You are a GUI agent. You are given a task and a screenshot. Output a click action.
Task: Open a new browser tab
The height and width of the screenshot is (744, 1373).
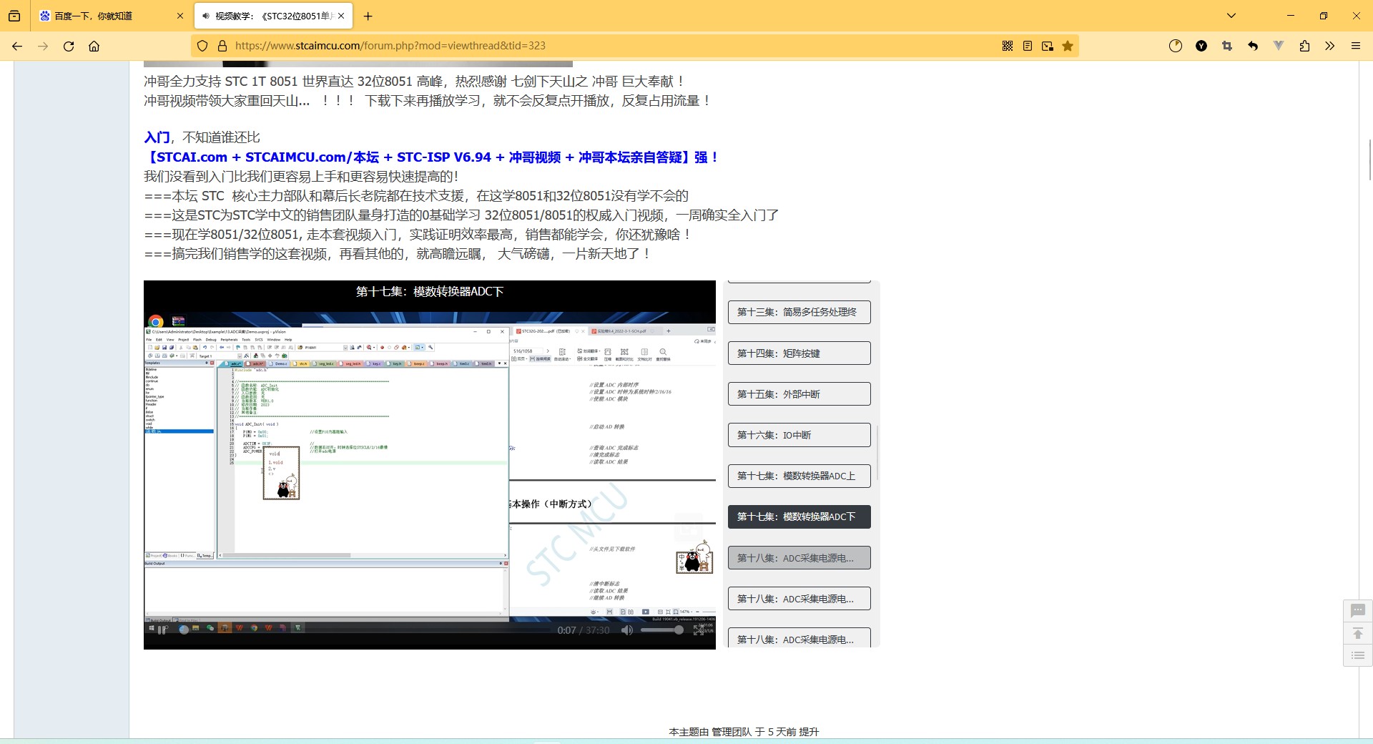point(368,16)
